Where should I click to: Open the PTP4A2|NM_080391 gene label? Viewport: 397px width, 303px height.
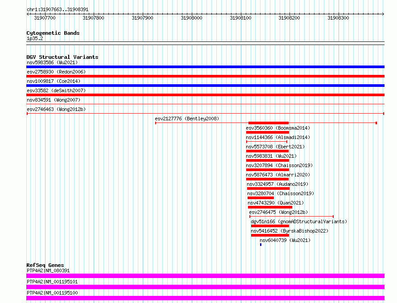click(x=48, y=270)
